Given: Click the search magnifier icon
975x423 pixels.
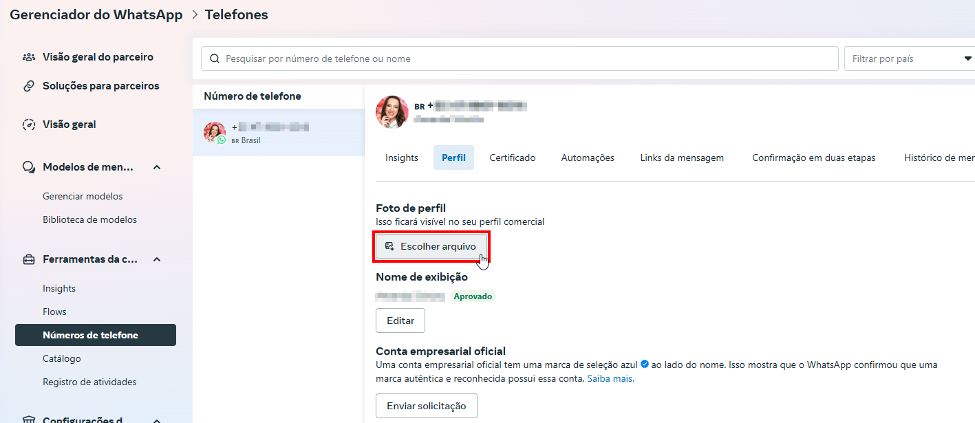Looking at the screenshot, I should coord(215,59).
